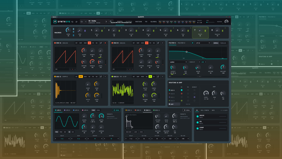Image resolution: width=282 pixels, height=159 pixels.
Task: Click the Macro 1 Drive assignment grid icon
Action: (x=102, y=31)
